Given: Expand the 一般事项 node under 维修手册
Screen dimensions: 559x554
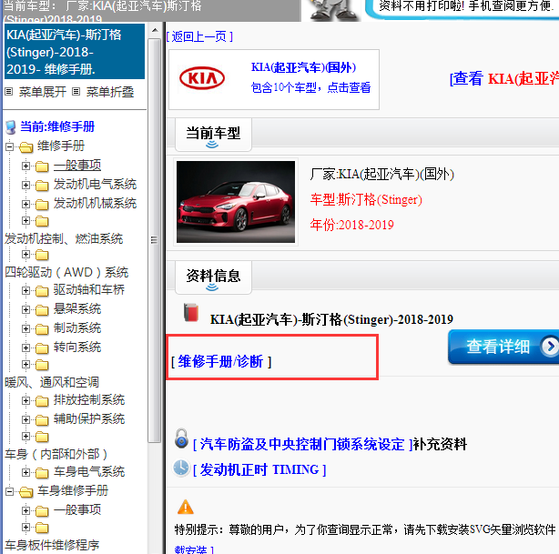Looking at the screenshot, I should 25,166.
